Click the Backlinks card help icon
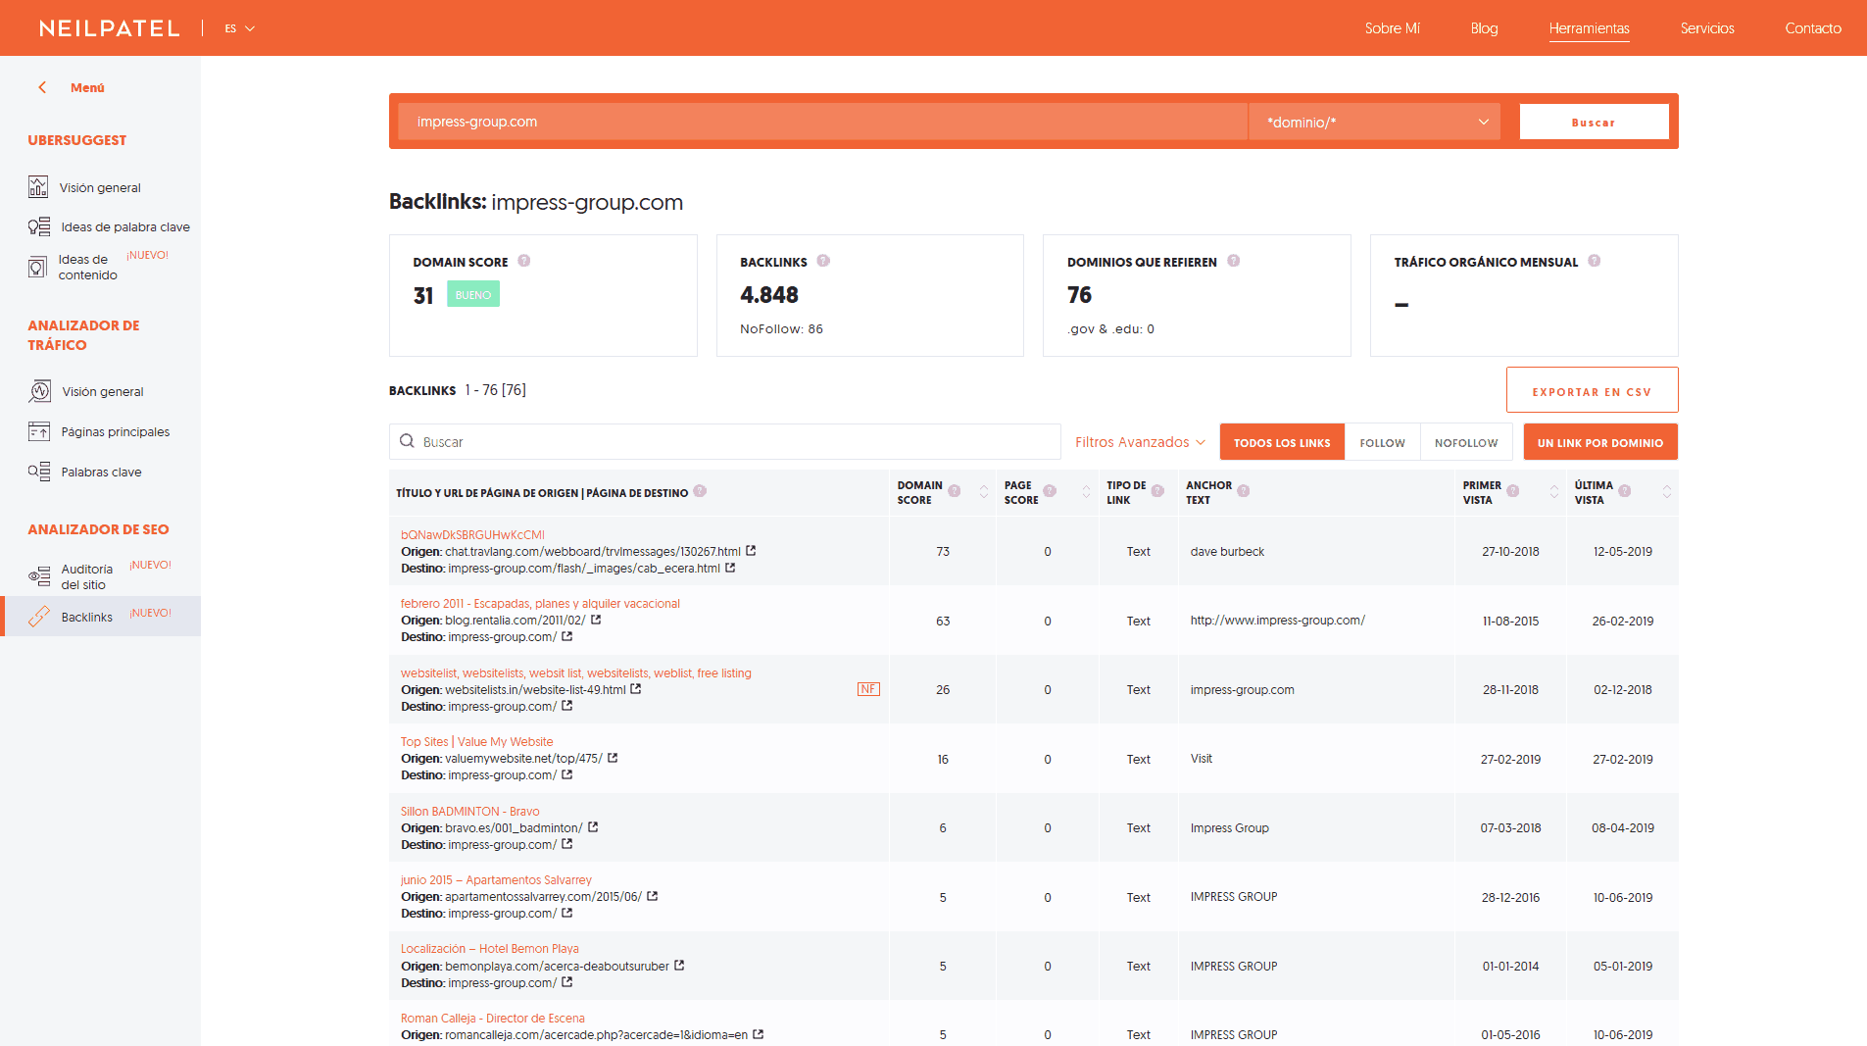 point(823,261)
